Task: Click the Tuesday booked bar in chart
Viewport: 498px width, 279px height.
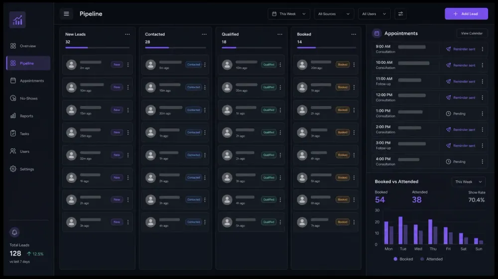Action: tap(400, 230)
